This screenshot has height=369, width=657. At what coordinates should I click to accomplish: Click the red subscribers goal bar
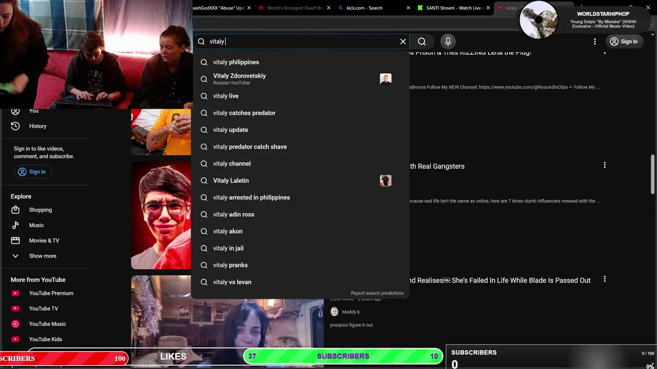[x=64, y=358]
